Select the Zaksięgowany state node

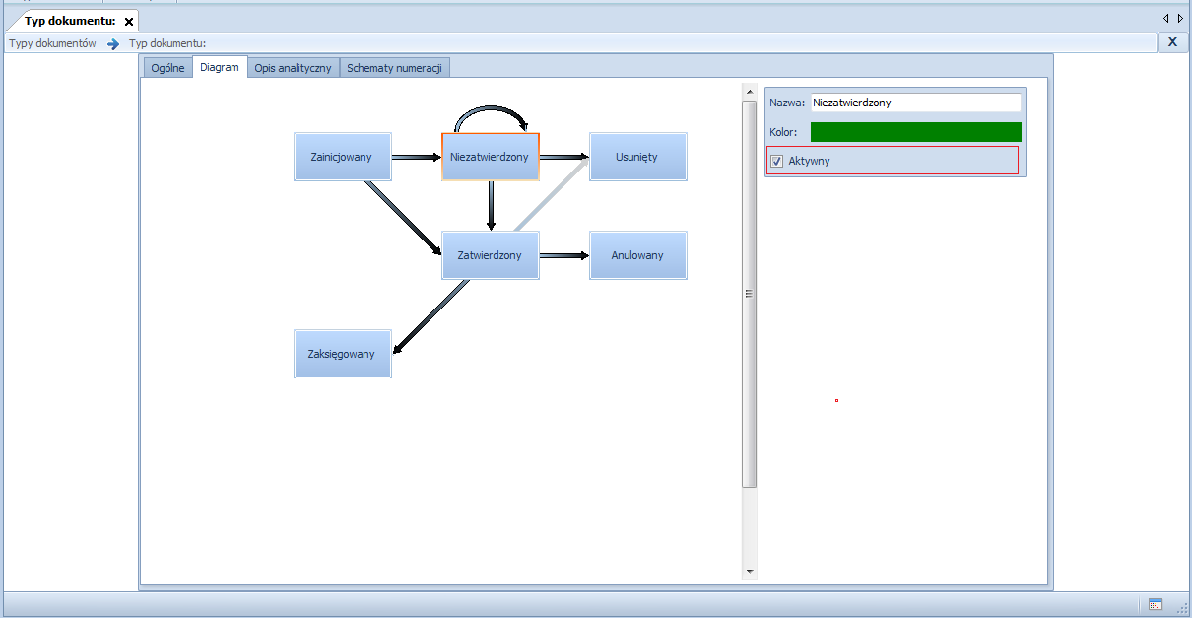pos(343,354)
